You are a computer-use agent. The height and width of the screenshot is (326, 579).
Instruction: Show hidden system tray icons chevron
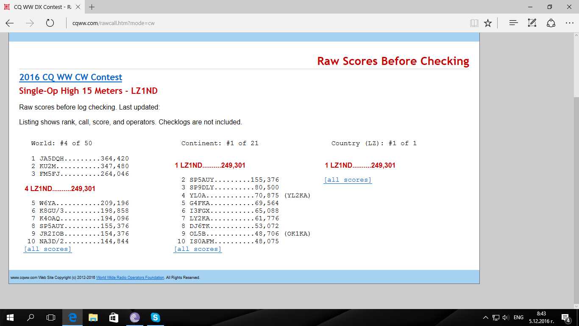point(486,318)
